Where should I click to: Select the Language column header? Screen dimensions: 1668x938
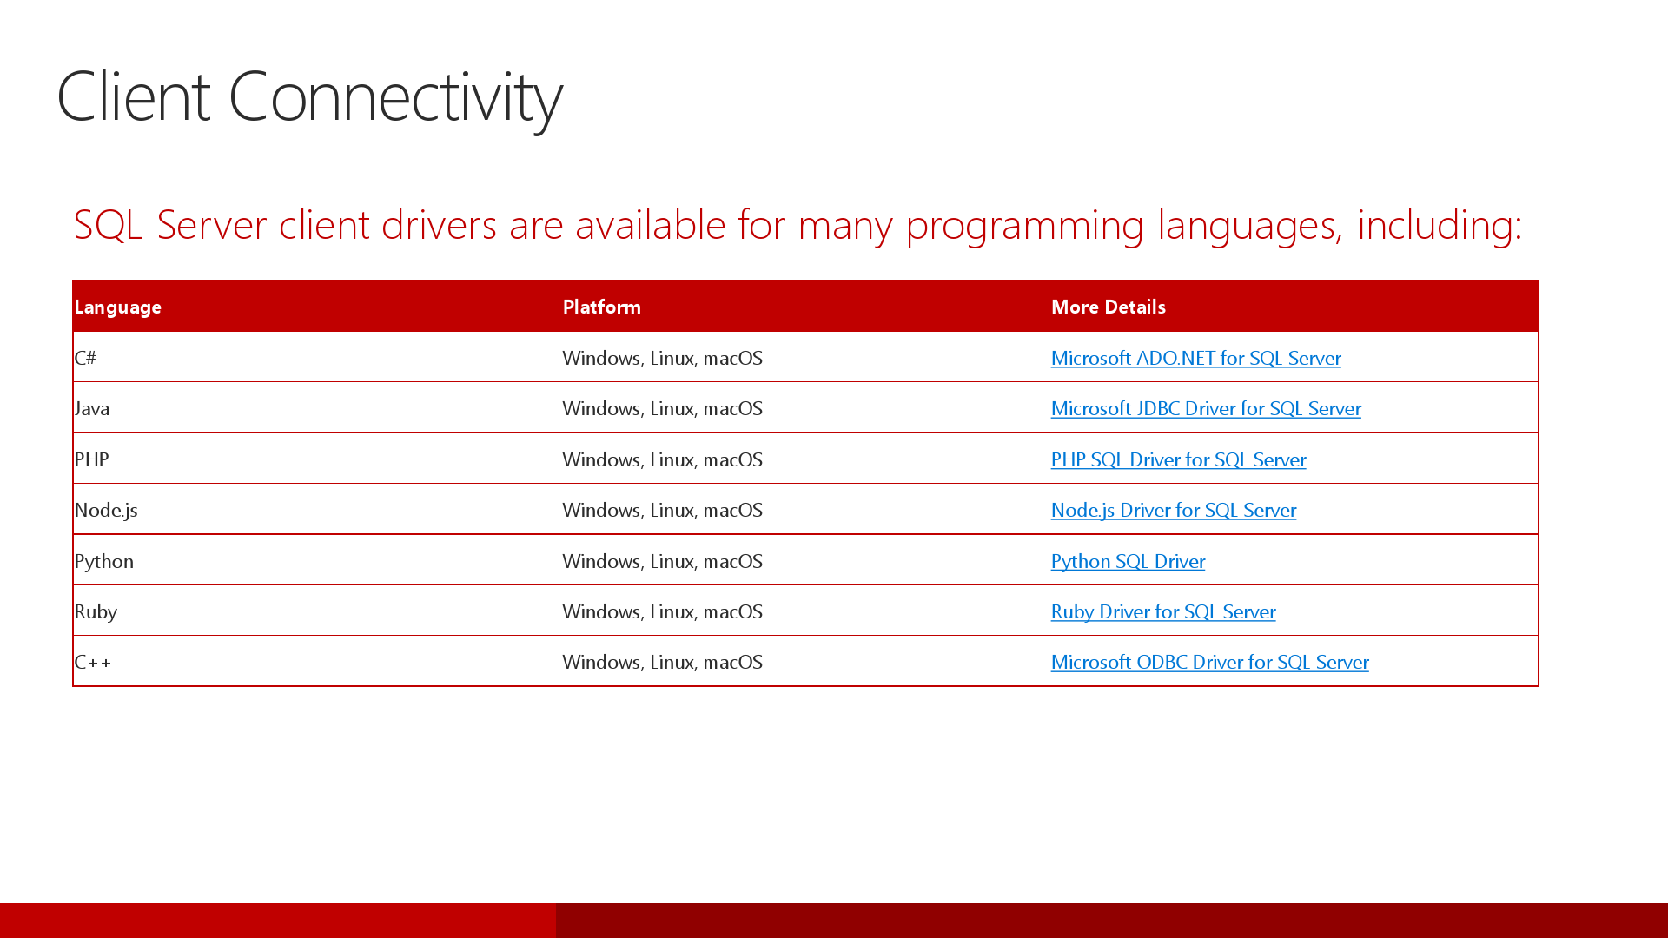[x=117, y=307]
